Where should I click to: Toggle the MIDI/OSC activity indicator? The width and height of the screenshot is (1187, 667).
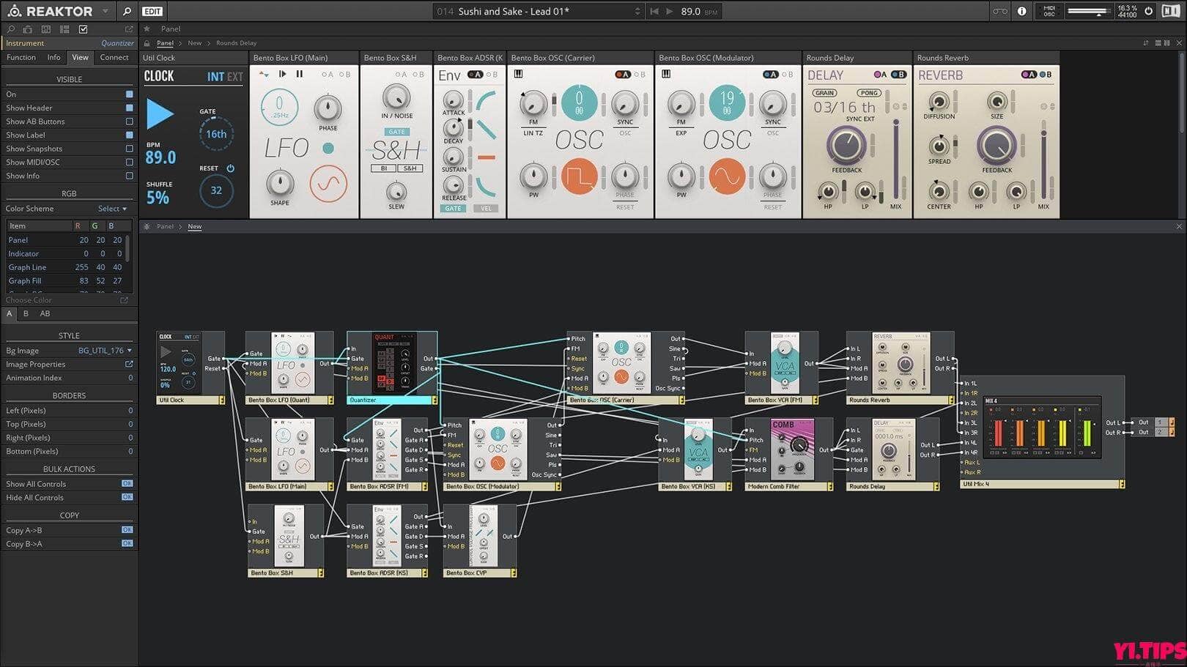pyautogui.click(x=1049, y=11)
